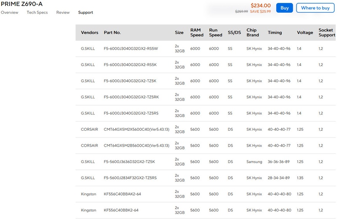The height and width of the screenshot is (219, 337).
Task: Select part number F5-6000J3040G32GX2-TZ5RS
Action: (131, 113)
